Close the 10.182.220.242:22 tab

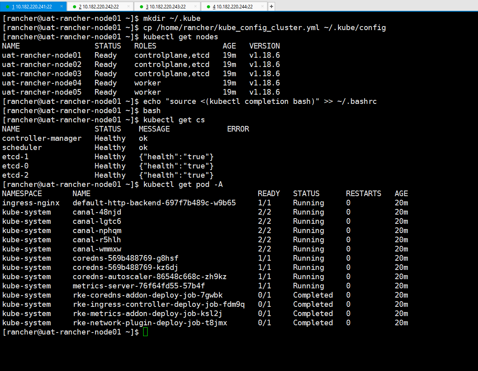[x=128, y=6]
